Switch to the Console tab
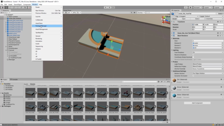224x126 pixels. [x=14, y=79]
